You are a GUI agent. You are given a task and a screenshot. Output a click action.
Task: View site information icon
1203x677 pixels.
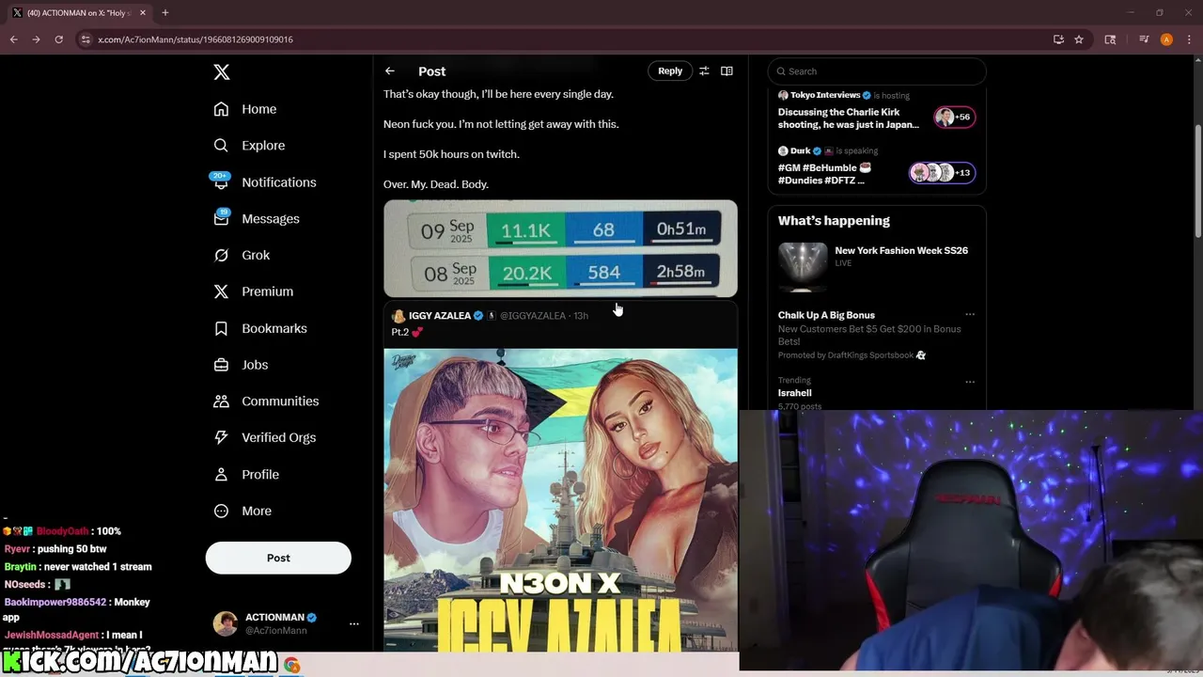pyautogui.click(x=86, y=39)
